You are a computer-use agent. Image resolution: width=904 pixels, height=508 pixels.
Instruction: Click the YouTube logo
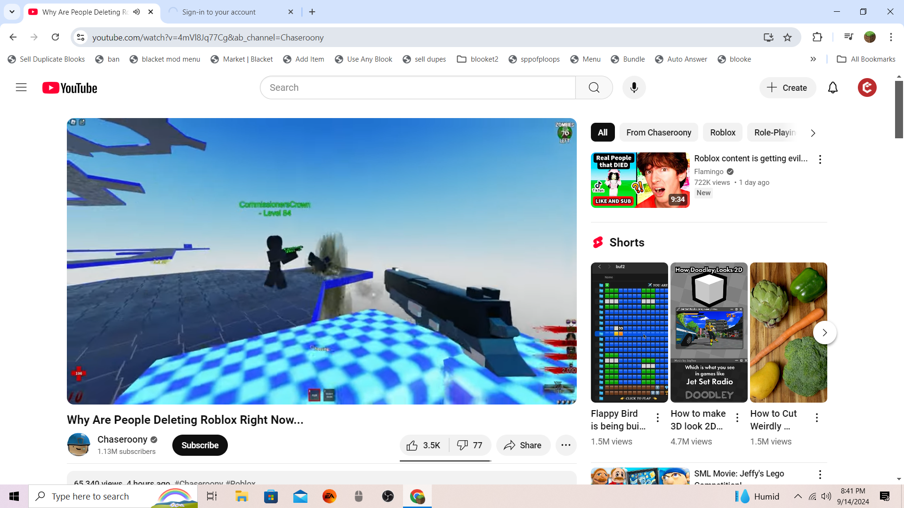[x=70, y=88]
